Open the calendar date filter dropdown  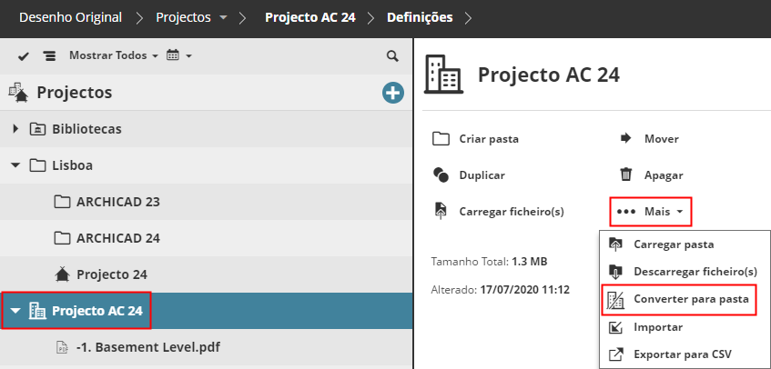coord(178,56)
